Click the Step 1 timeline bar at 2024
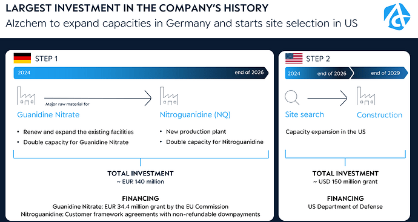The height and width of the screenshot is (222, 418). point(24,73)
